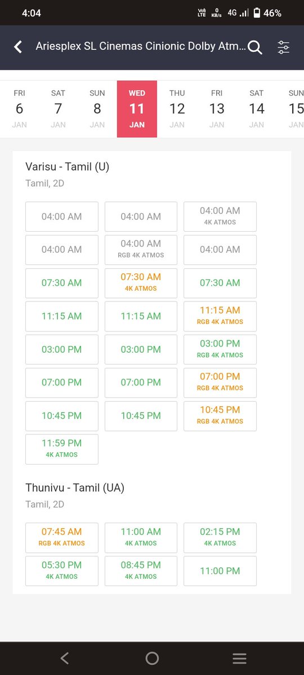Open the search magnifier icon
The image size is (304, 675).
click(255, 48)
